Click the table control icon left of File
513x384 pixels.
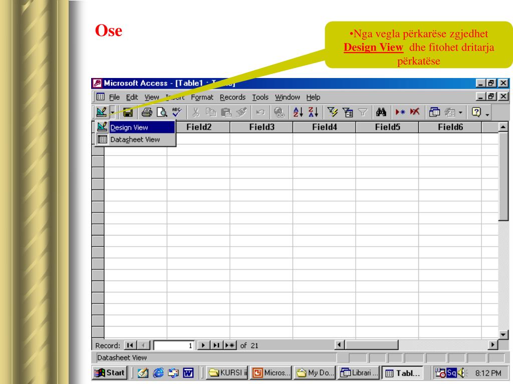point(100,96)
